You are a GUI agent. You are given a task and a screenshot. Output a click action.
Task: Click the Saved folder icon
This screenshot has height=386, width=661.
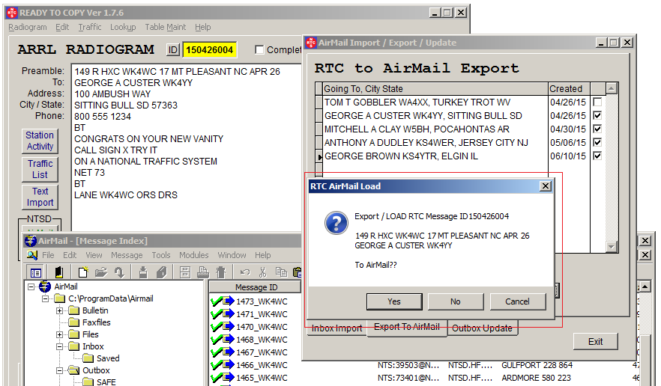(88, 358)
